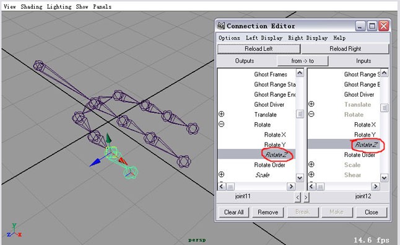Expand the Translate attribute in Outputs list
This screenshot has height=245, width=400.
[222, 114]
